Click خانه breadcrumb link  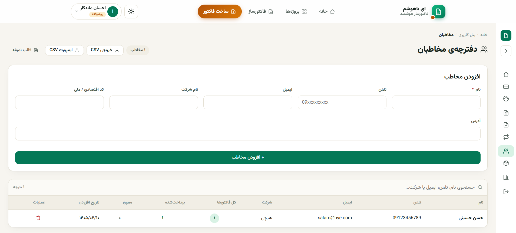point(484,35)
